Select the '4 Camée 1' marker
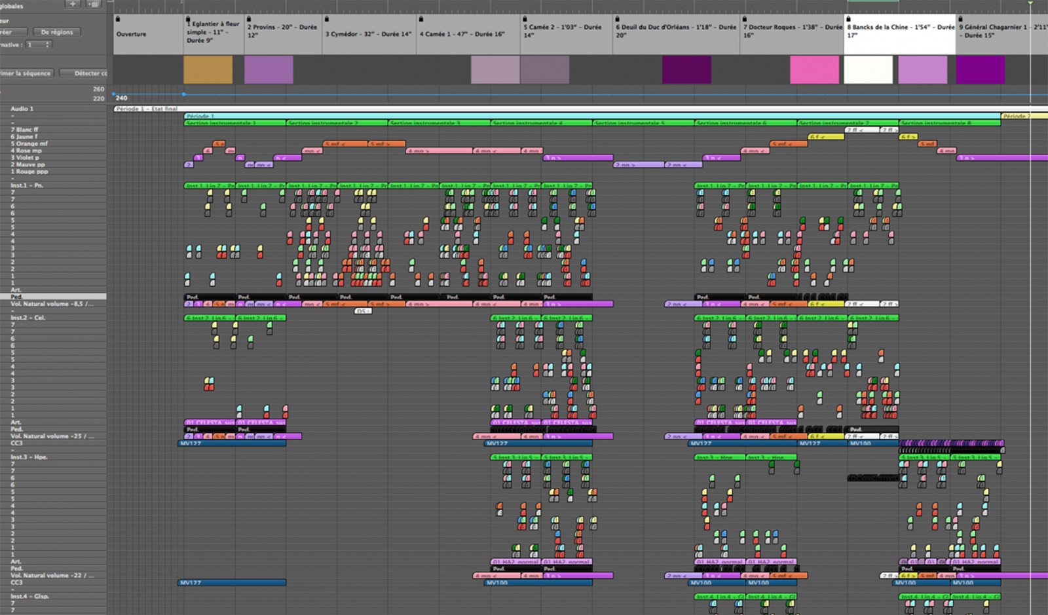The width and height of the screenshot is (1048, 615). (x=462, y=34)
